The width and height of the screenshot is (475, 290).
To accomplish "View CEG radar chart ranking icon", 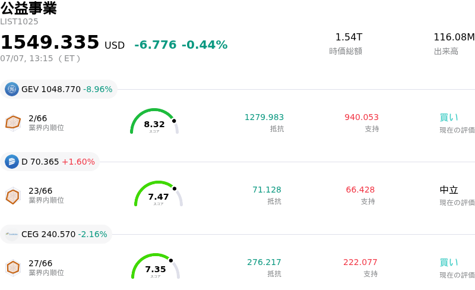I will point(13,268).
